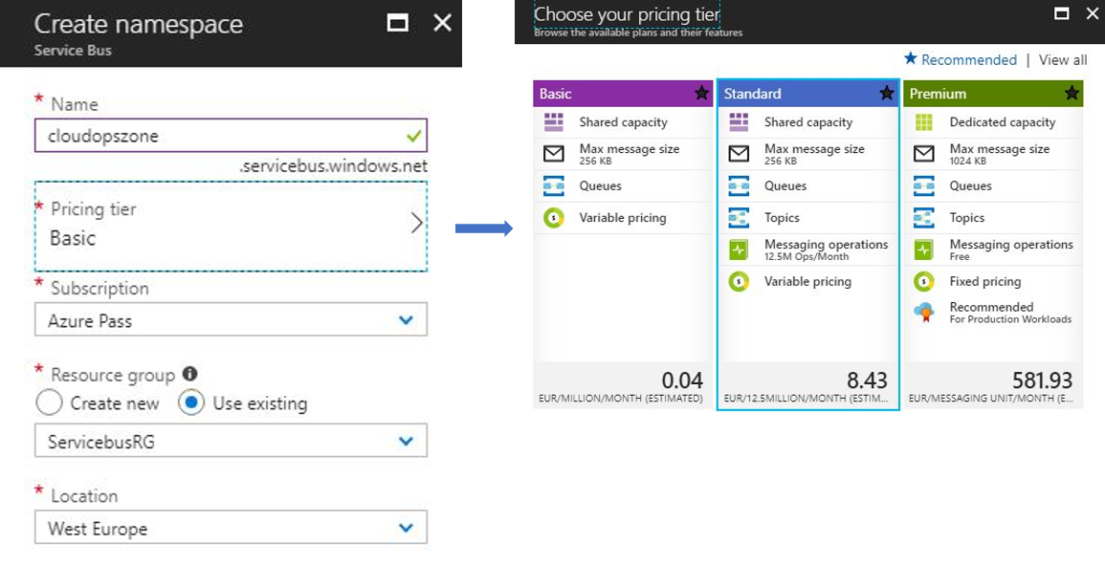
Task: Click Messaging operations 12.5M Ops/Month text
Action: (826, 250)
